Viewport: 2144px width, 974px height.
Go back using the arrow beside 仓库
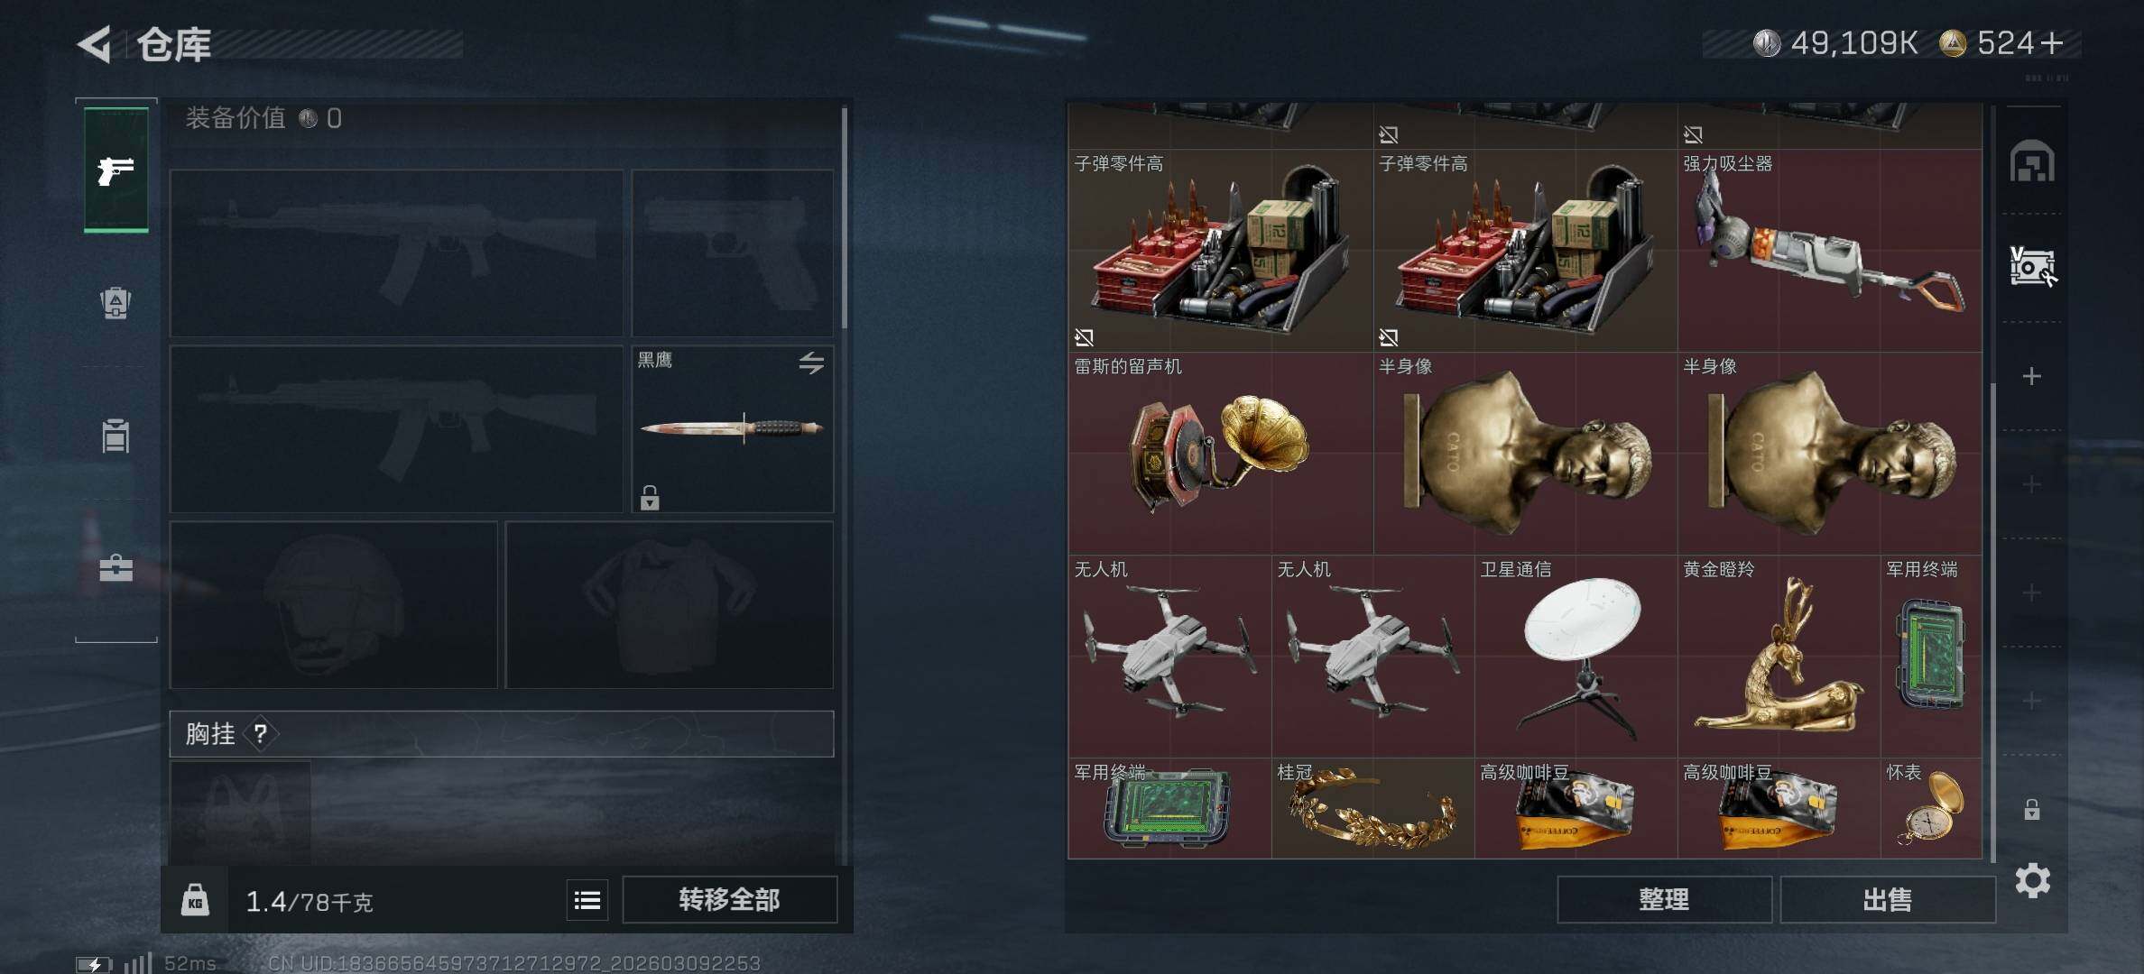click(94, 43)
